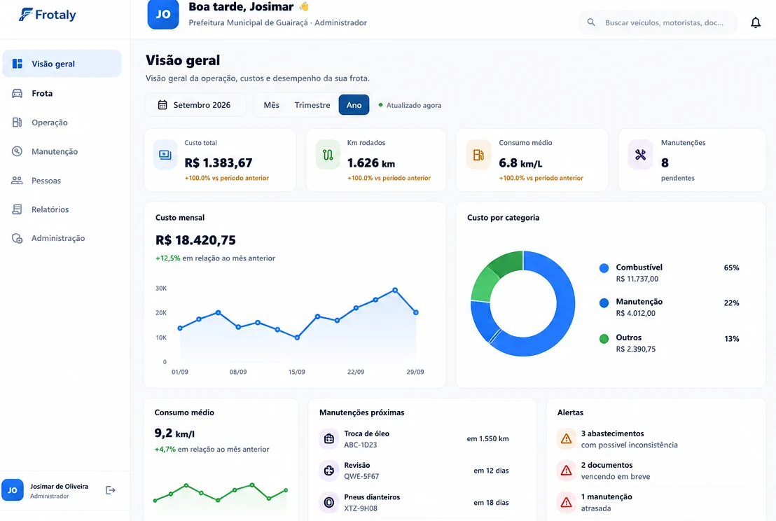
Task: Click the Combustível legend color dot
Action: (604, 268)
